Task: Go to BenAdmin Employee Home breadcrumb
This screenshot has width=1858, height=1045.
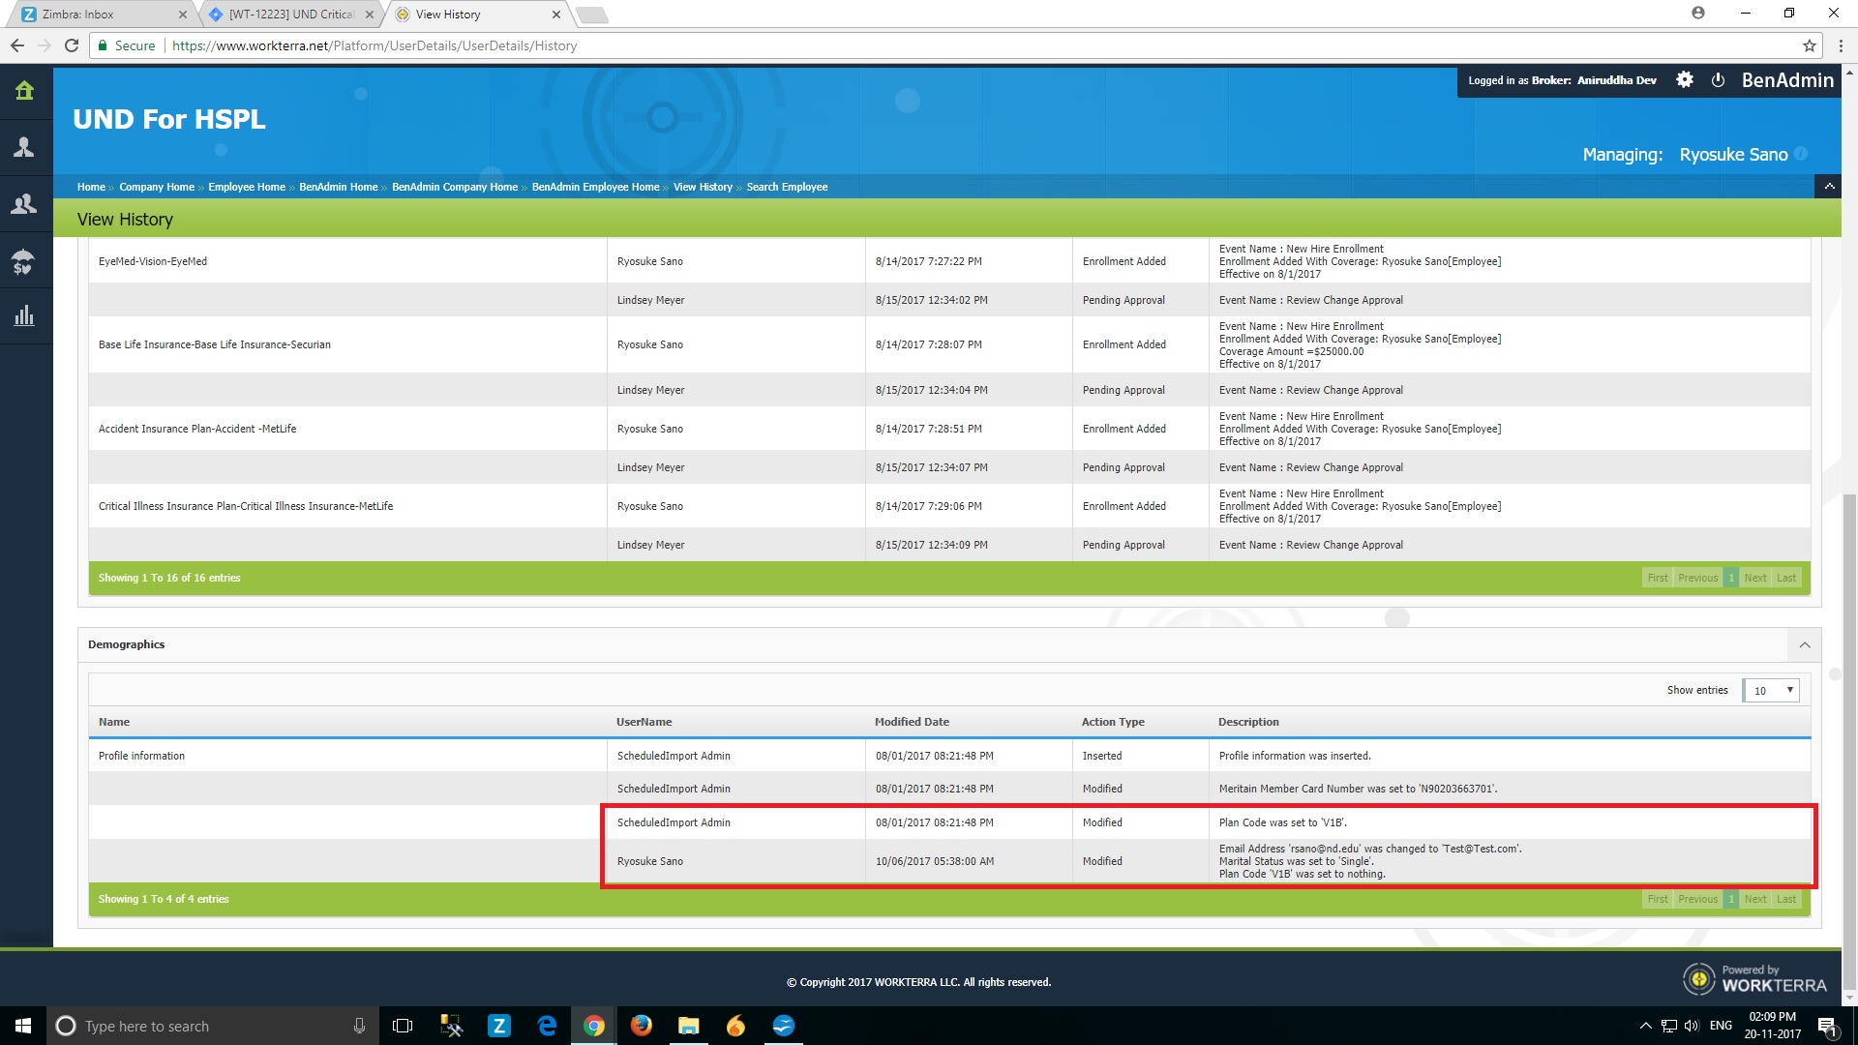Action: [595, 187]
